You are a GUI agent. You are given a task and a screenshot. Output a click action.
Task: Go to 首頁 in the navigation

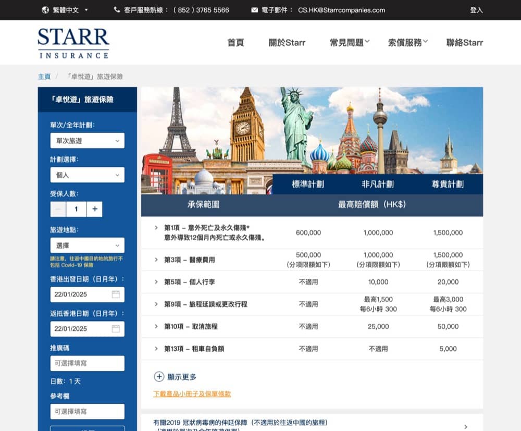click(x=235, y=43)
